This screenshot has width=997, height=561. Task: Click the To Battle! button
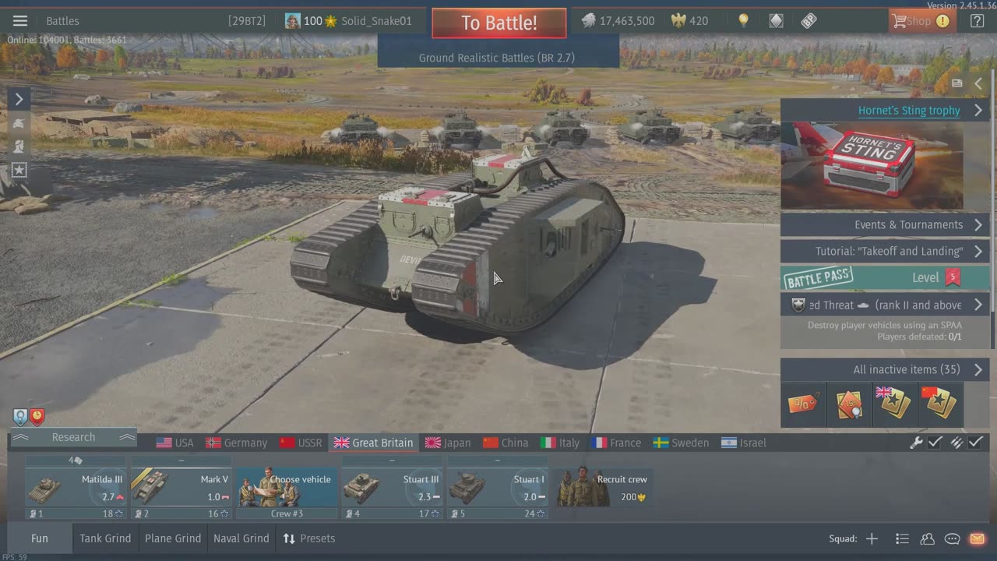point(499,23)
